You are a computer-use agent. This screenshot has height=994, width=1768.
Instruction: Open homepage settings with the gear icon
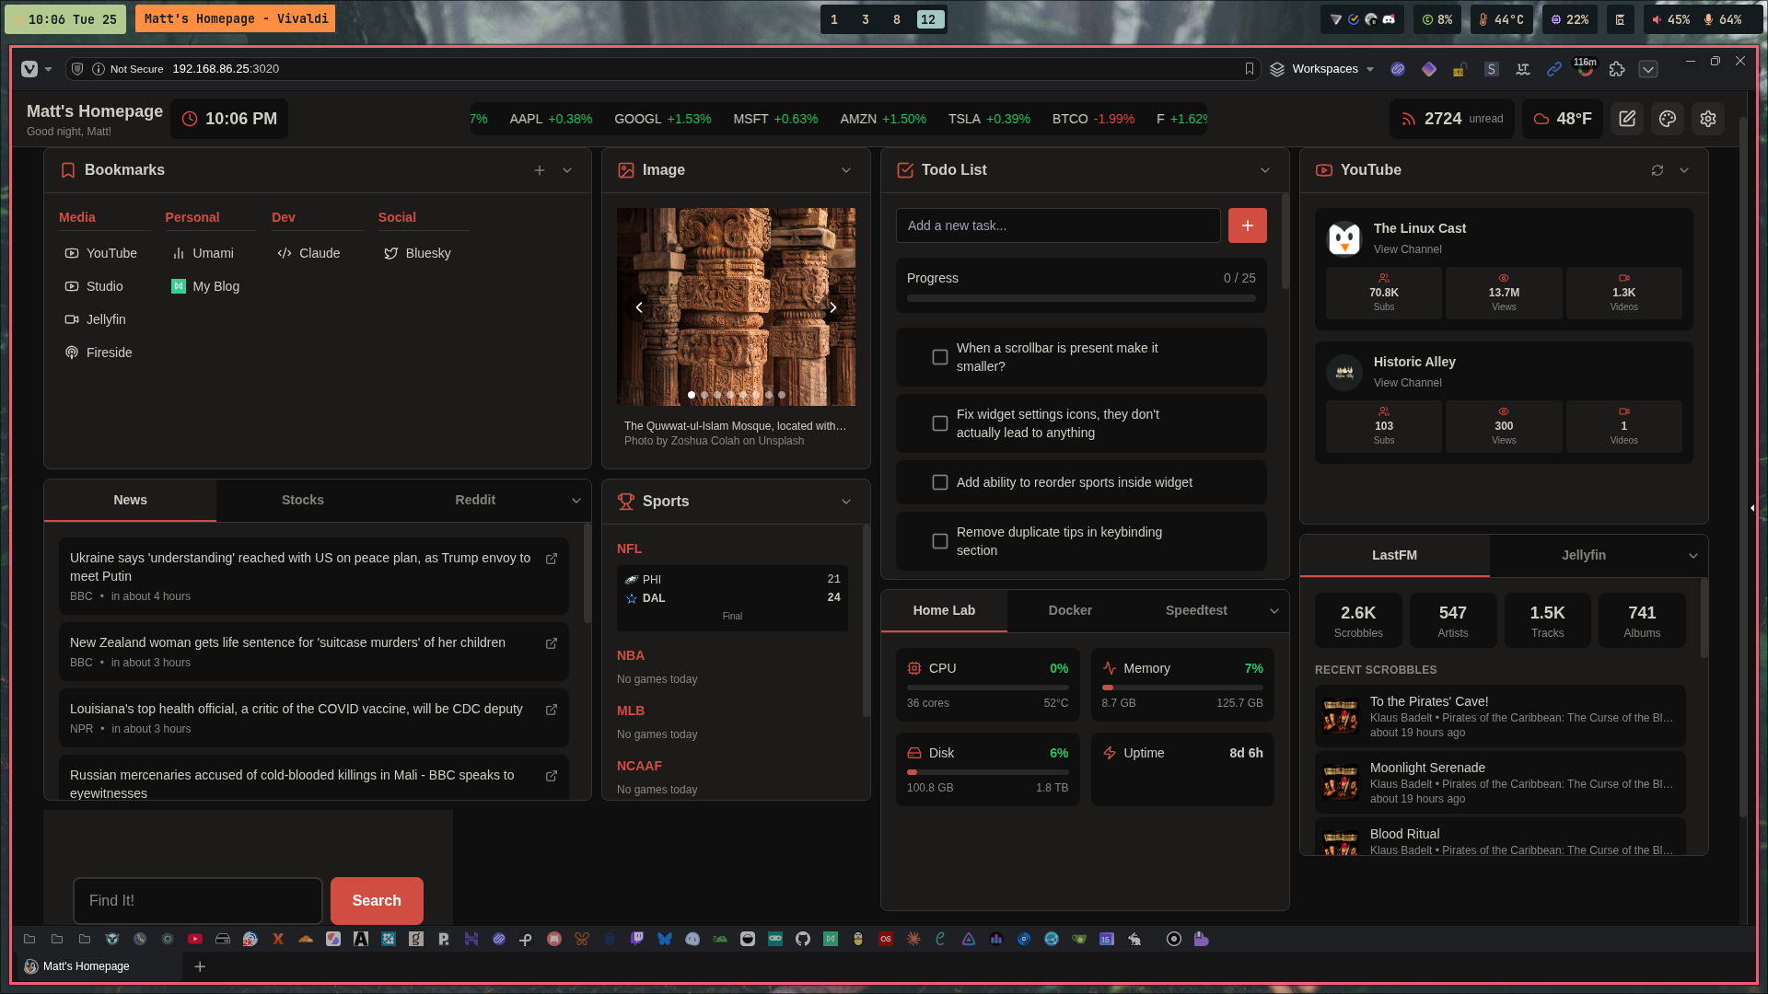(1707, 119)
